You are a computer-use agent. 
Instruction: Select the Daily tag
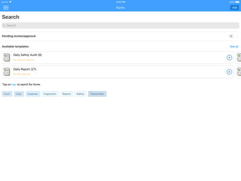point(19,94)
